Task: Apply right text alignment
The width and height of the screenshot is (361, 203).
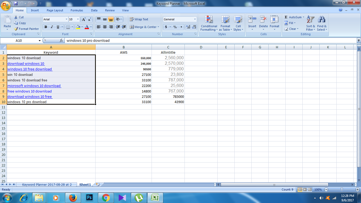Action: (x=111, y=27)
